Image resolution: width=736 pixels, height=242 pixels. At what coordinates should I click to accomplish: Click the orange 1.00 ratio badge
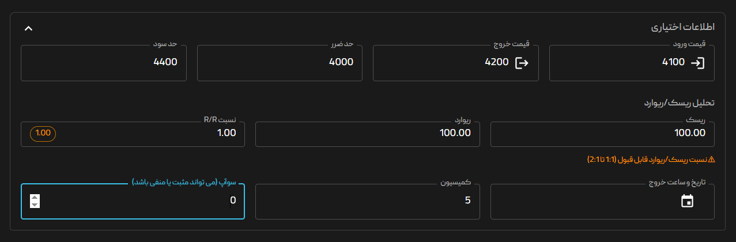(x=43, y=133)
